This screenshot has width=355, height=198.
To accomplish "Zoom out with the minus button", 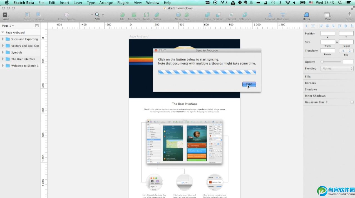I will [92, 15].
